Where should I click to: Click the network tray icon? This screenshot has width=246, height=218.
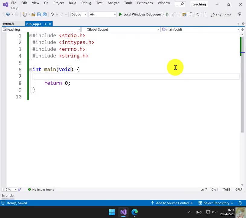[208, 212]
